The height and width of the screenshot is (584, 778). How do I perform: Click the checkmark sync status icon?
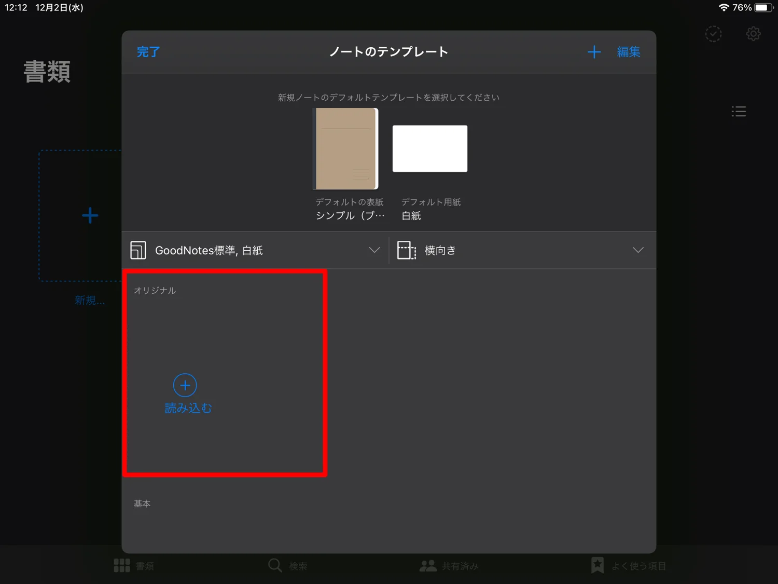pyautogui.click(x=713, y=33)
